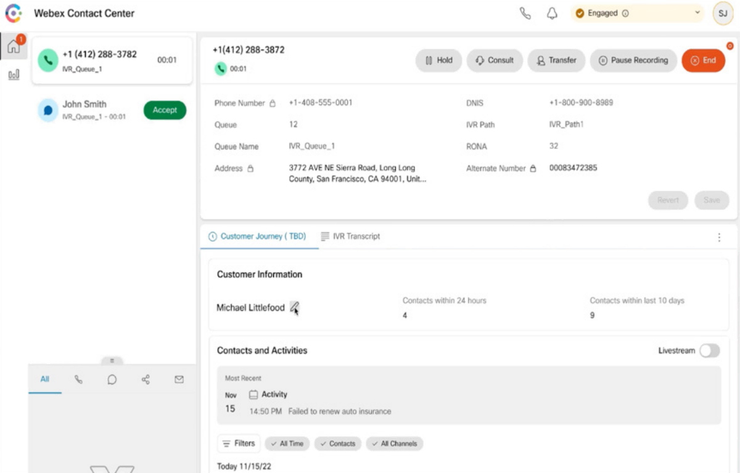
Task: Filter the task list by chat
Action: (x=112, y=379)
